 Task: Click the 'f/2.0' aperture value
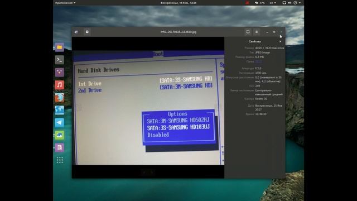coord(258,68)
